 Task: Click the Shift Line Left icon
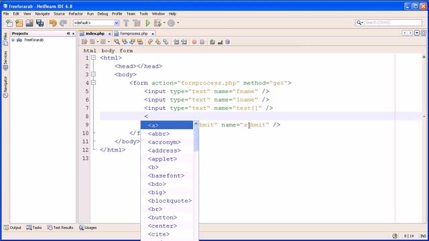[x=176, y=42]
